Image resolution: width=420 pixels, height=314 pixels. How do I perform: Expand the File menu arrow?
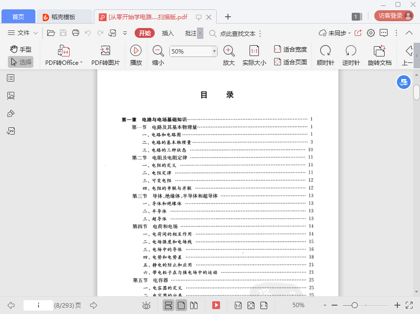pyautogui.click(x=35, y=33)
